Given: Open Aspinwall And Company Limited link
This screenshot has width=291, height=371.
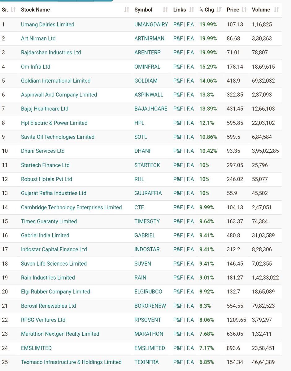Looking at the screenshot, I should tap(59, 95).
